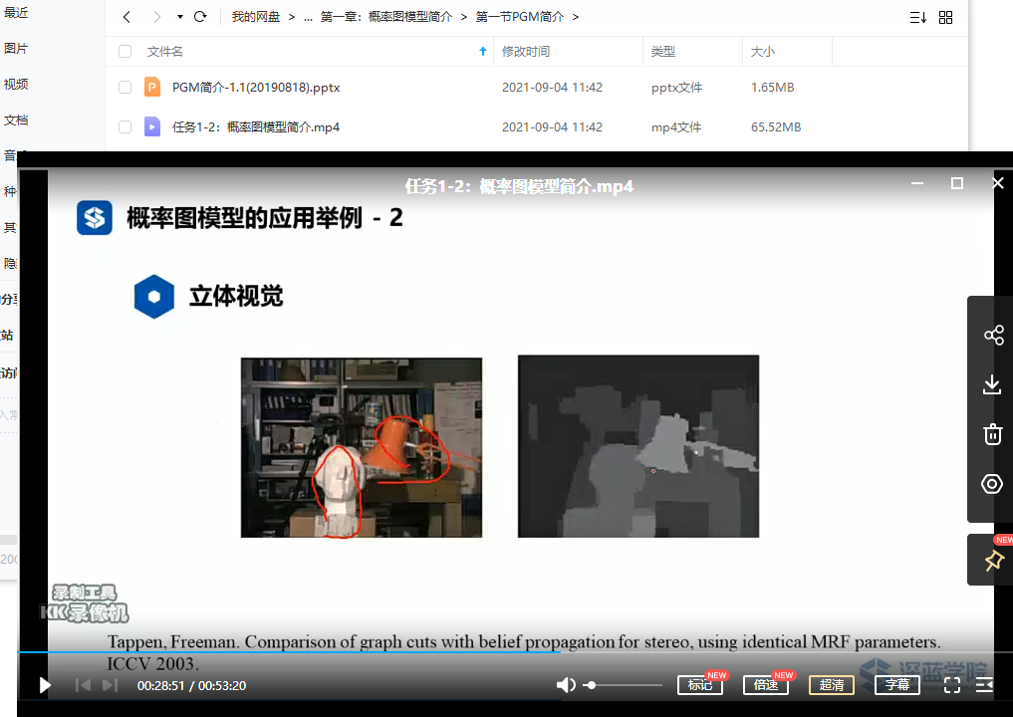This screenshot has width=1013, height=717.
Task: Open 文档 category in the sidebar
Action: click(16, 120)
